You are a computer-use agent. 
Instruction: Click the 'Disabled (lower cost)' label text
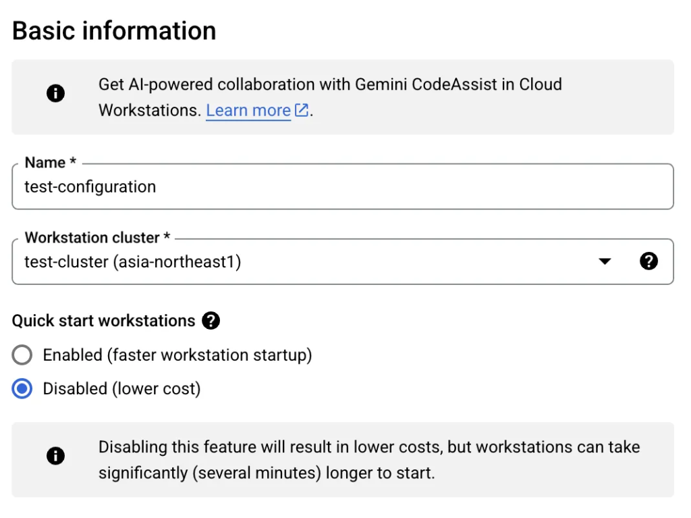coord(121,389)
